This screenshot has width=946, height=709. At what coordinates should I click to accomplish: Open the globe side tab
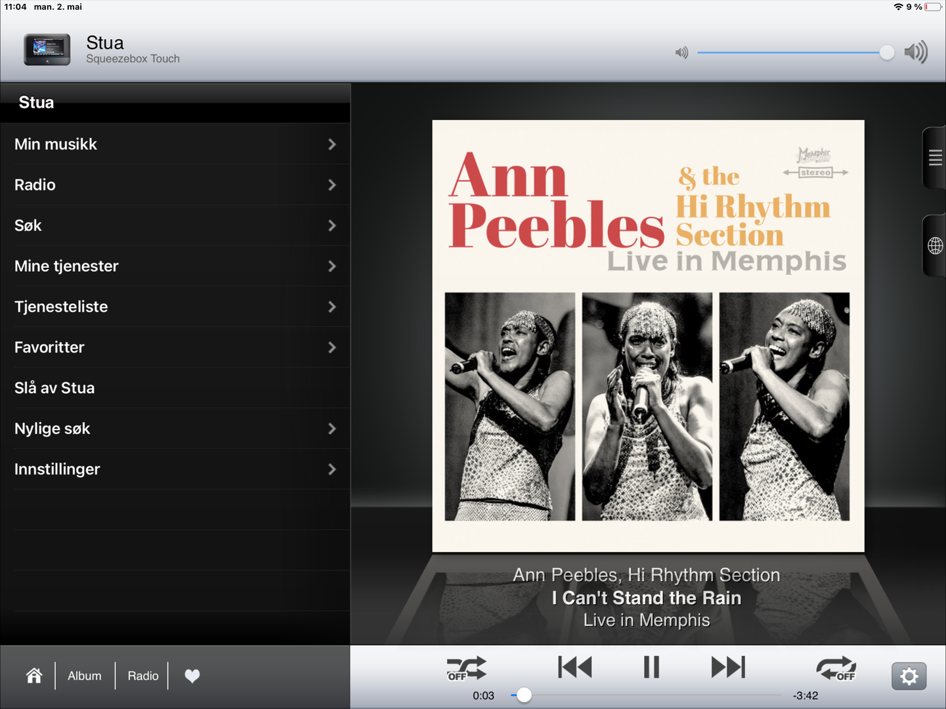pyautogui.click(x=935, y=246)
